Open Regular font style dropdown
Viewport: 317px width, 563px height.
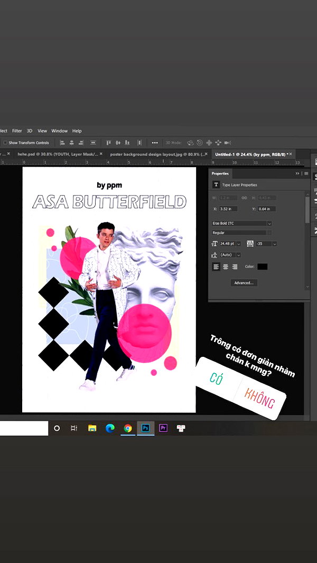click(x=242, y=233)
